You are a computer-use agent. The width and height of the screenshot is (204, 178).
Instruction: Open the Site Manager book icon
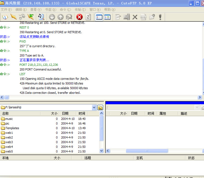[5, 17]
